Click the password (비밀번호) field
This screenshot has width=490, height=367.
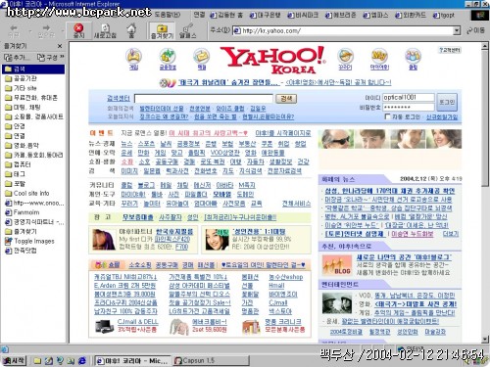(409, 107)
